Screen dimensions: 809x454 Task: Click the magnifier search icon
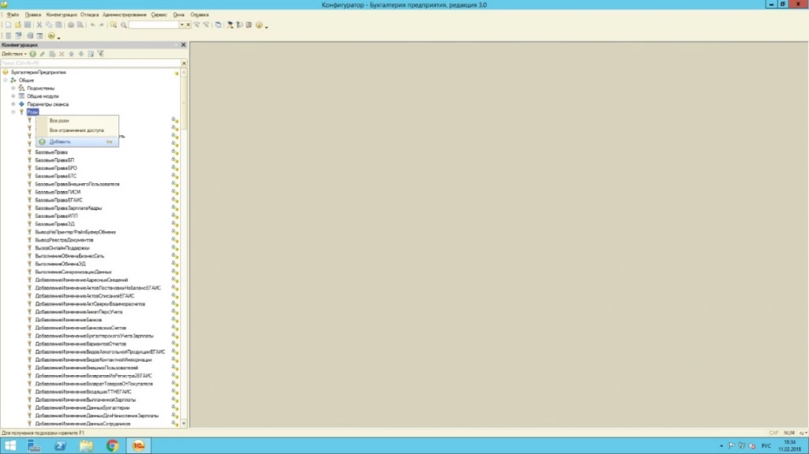click(124, 24)
